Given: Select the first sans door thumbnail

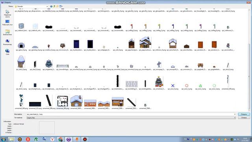Looking at the screenshot, I should (200, 45).
